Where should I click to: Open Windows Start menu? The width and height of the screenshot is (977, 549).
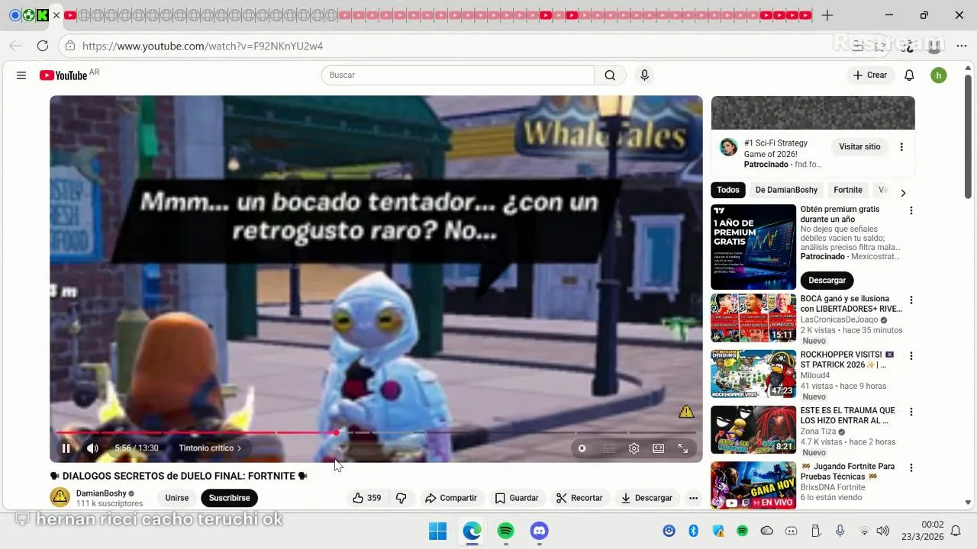pos(437,531)
